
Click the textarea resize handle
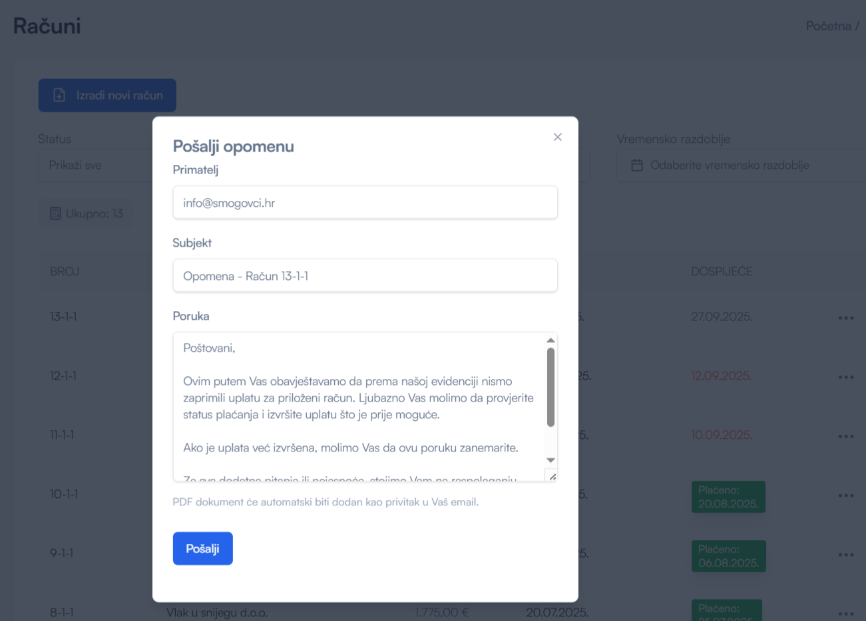pyautogui.click(x=552, y=476)
